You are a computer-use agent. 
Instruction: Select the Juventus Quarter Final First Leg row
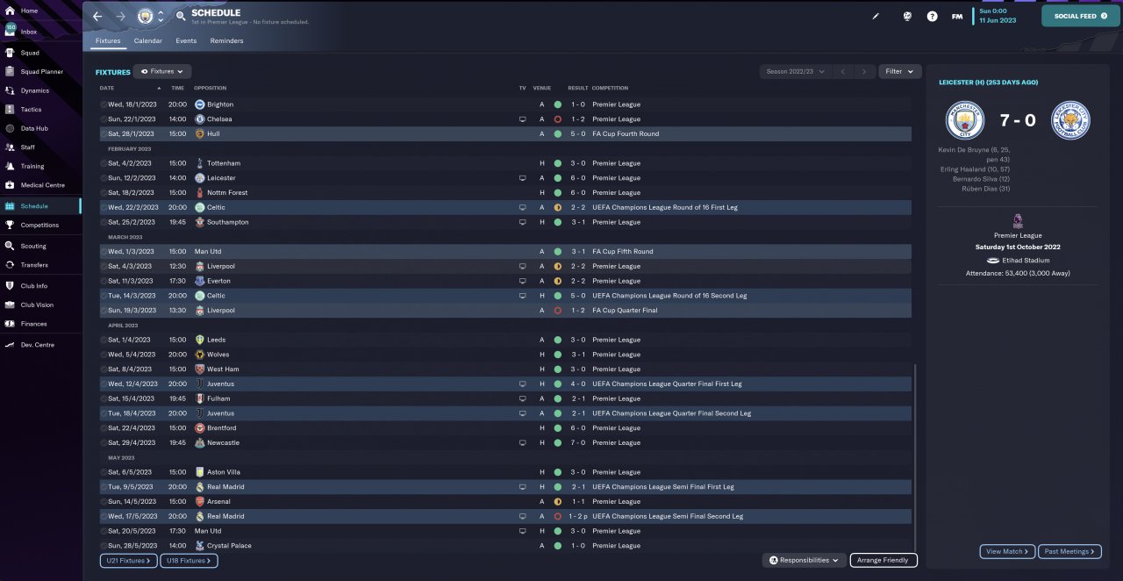[x=504, y=384]
